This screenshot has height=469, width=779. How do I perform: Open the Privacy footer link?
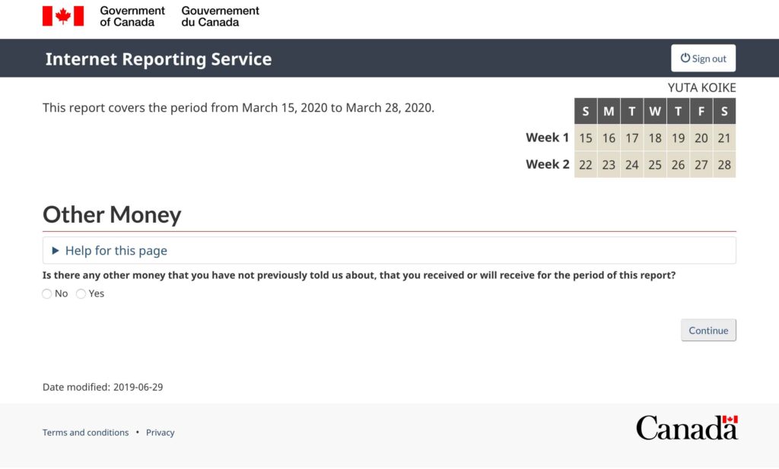pyautogui.click(x=161, y=433)
